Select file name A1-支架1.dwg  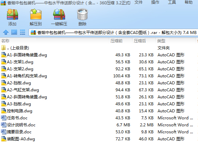point(20,62)
